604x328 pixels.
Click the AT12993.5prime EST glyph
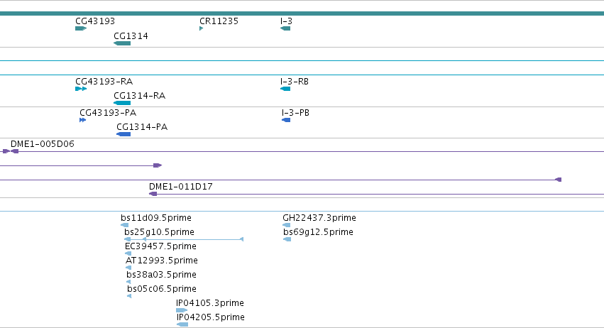click(x=128, y=268)
